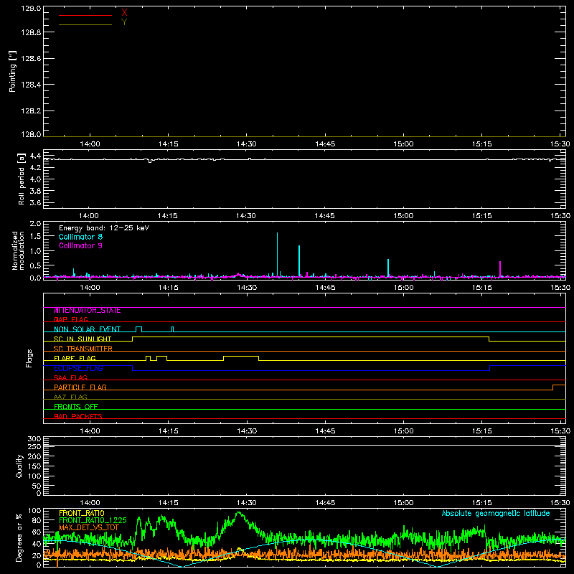Click 'Absolute geomagnetic latitude' label
The height and width of the screenshot is (574, 574).
click(496, 514)
